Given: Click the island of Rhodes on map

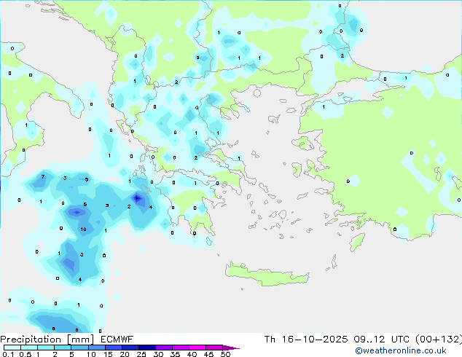Looking at the screenshot, I should [x=357, y=242].
